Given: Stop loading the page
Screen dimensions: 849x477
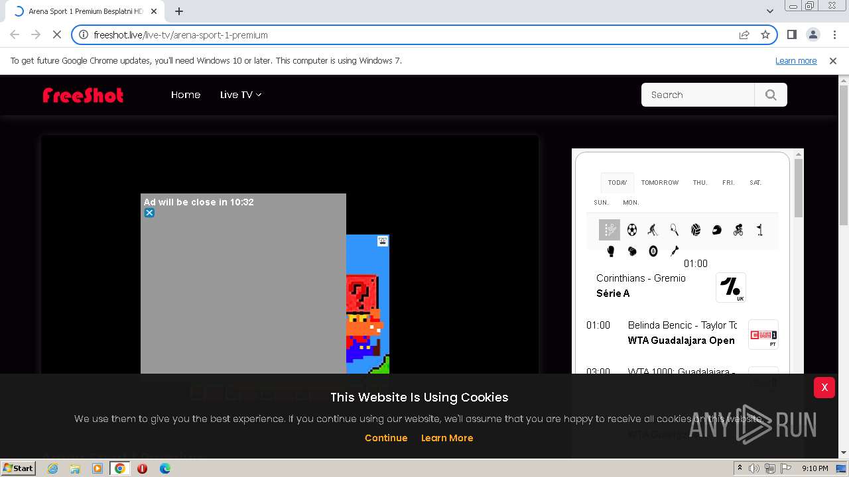Looking at the screenshot, I should tap(56, 34).
